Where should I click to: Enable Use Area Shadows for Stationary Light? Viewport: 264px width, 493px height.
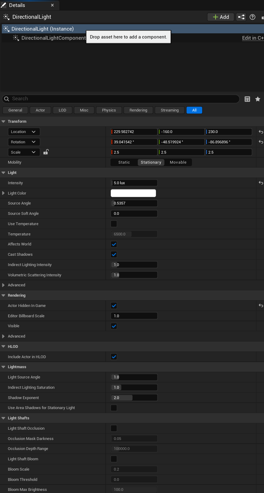(114, 408)
